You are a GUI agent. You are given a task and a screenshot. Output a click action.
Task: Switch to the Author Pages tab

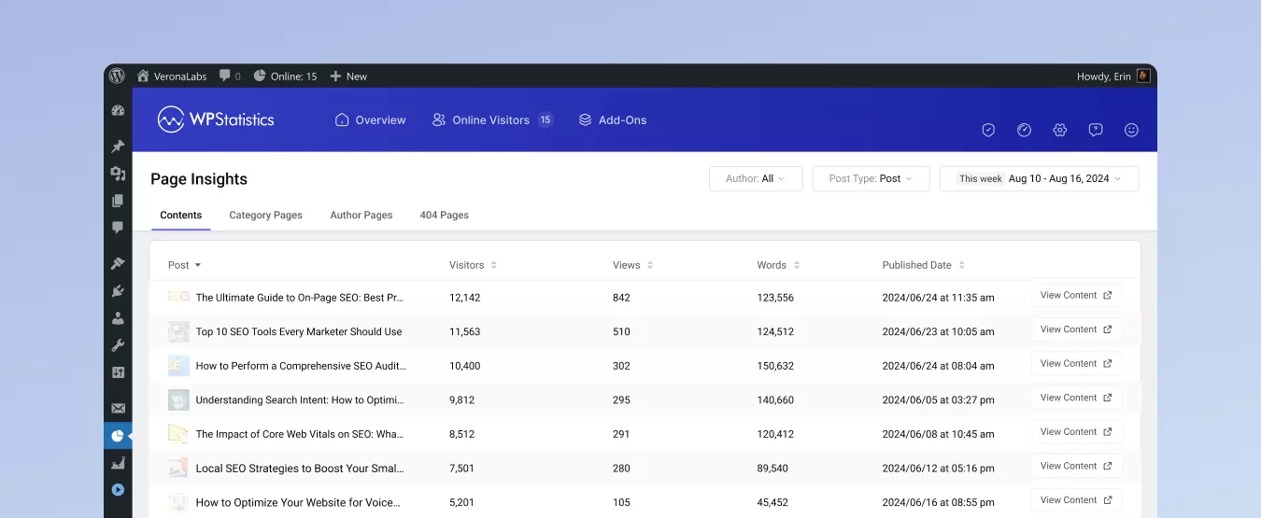(361, 215)
